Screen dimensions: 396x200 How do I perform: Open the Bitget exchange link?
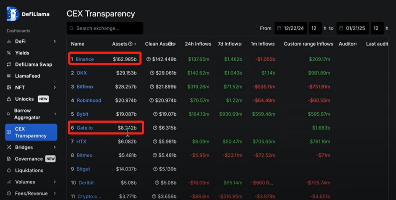pos(83,169)
